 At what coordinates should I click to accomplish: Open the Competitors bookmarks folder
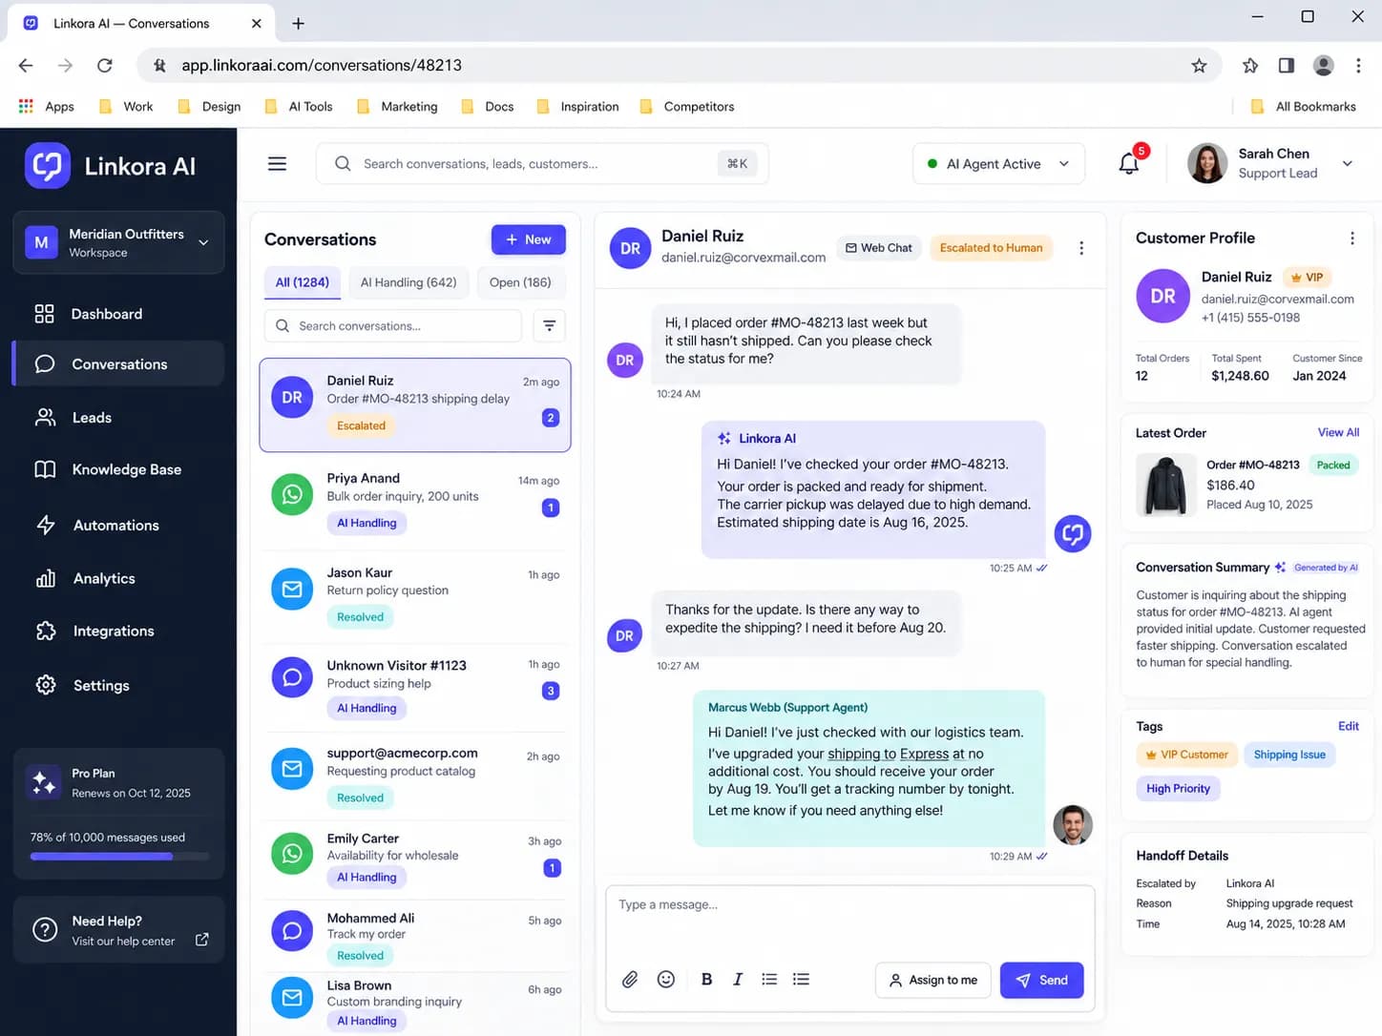pyautogui.click(x=688, y=106)
